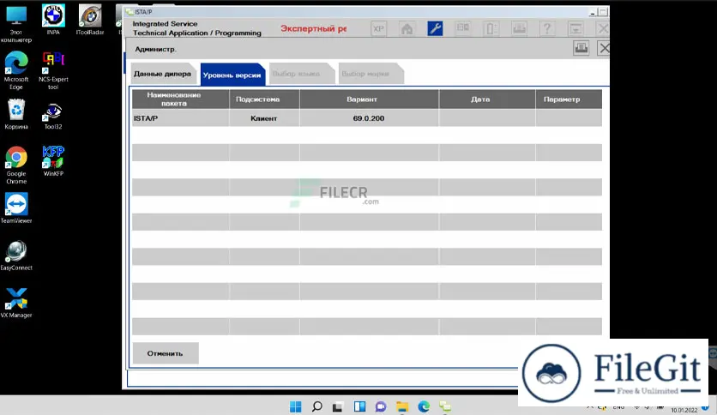Viewport: 717px width, 415px height.
Task: Click the window-collapse toolbar icon
Action: (x=575, y=29)
